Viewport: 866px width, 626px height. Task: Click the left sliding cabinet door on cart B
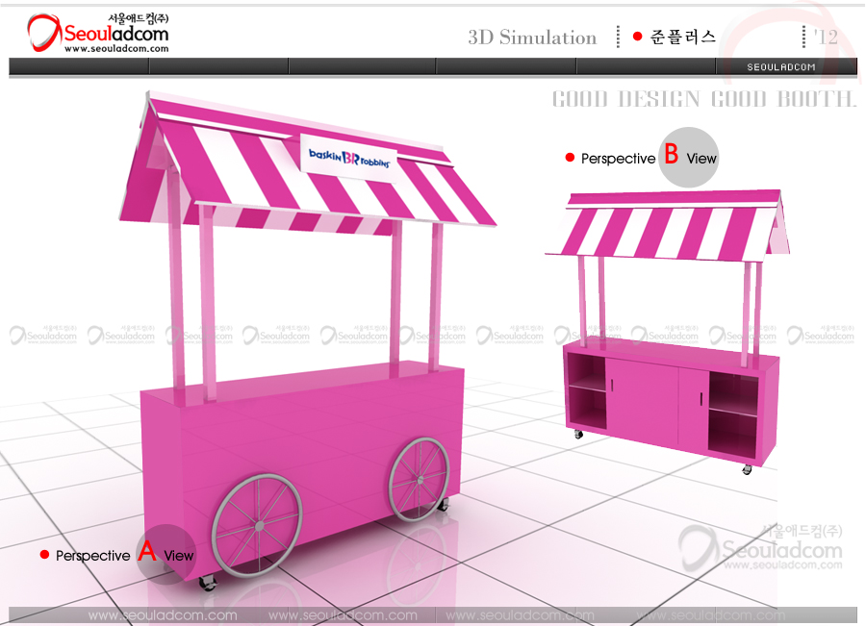[x=643, y=397]
